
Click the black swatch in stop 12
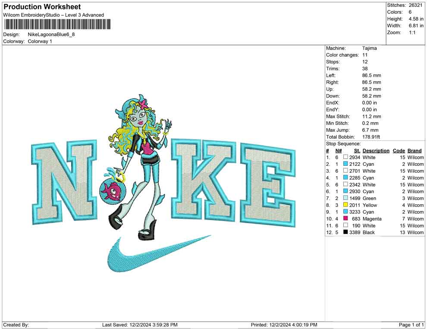click(x=345, y=232)
